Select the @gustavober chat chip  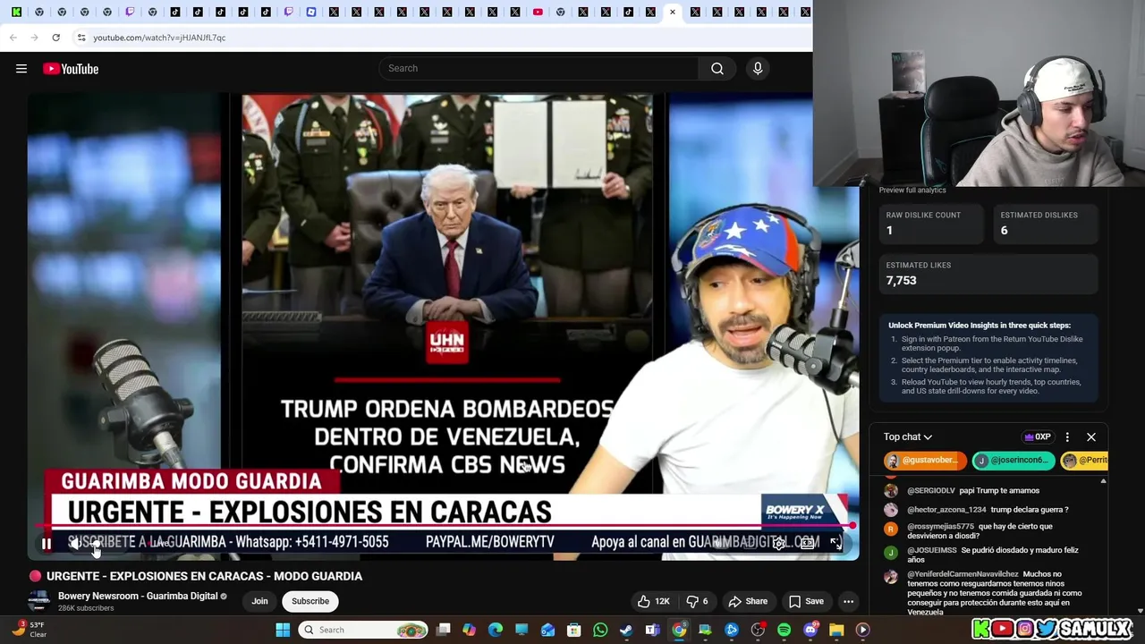925,461
